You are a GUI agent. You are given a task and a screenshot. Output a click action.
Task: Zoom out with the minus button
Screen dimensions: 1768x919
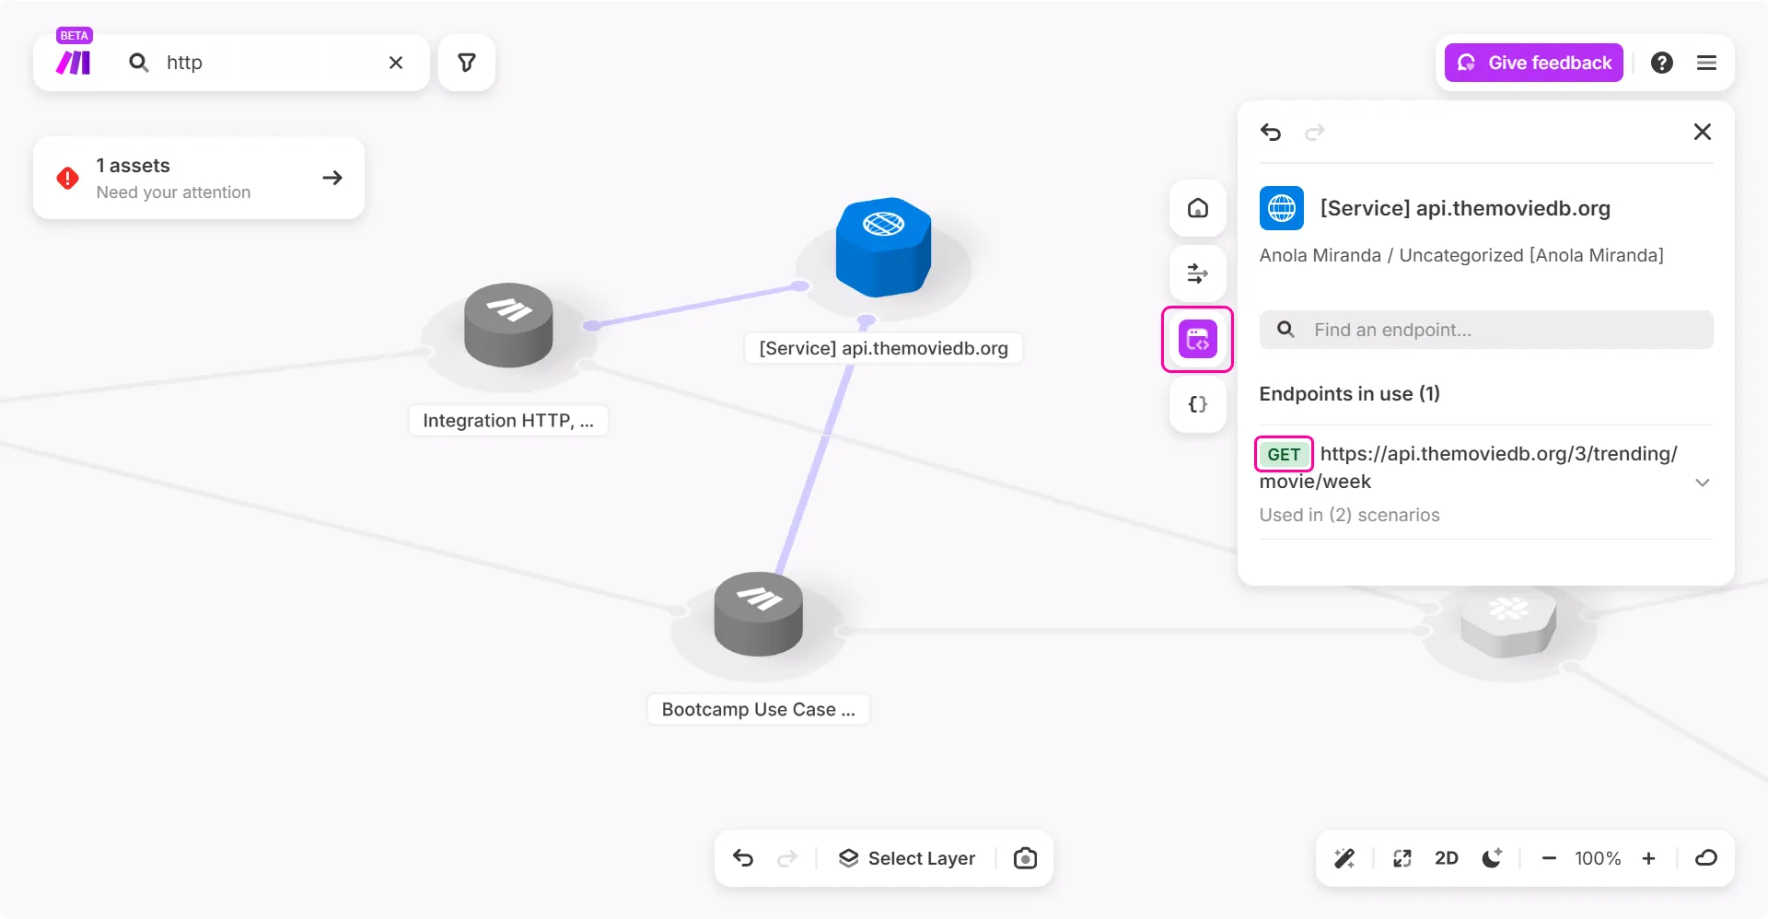pyautogui.click(x=1549, y=858)
